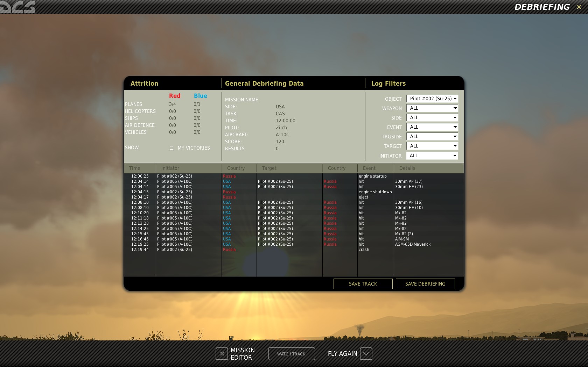Click the Mission Editor X icon

[222, 354]
